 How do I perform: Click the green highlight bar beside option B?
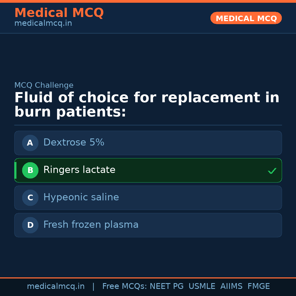(15, 170)
